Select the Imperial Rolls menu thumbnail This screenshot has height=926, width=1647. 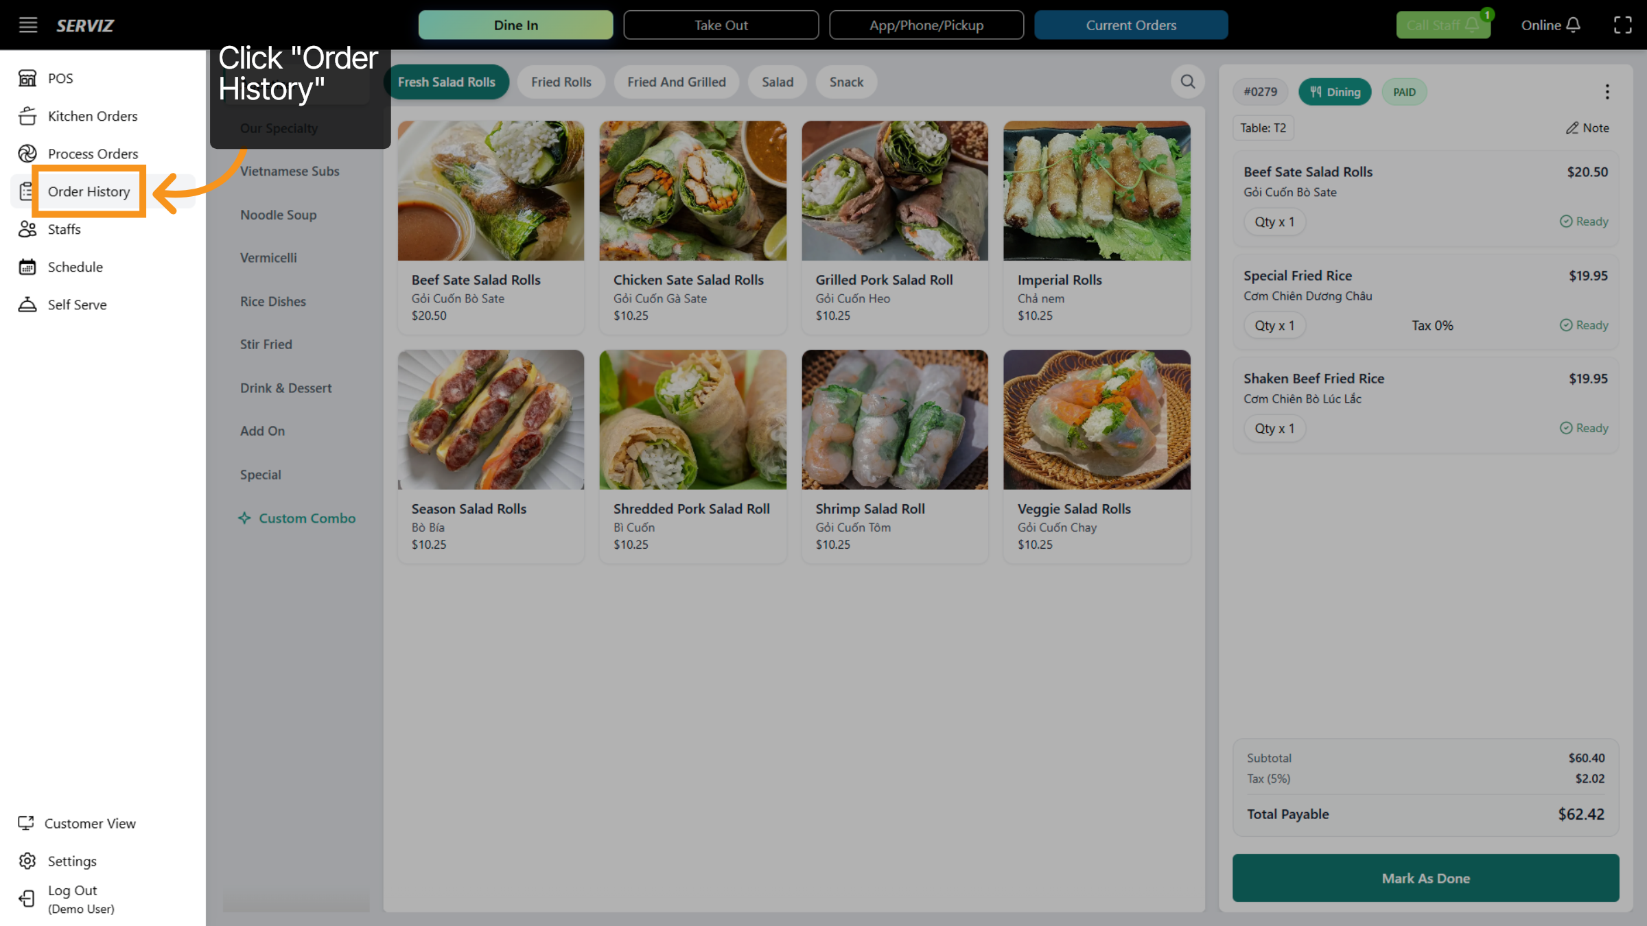(1096, 191)
